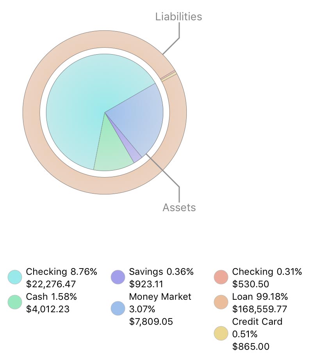Click the green Cash legend swatch
314x363 pixels.
pos(15,302)
